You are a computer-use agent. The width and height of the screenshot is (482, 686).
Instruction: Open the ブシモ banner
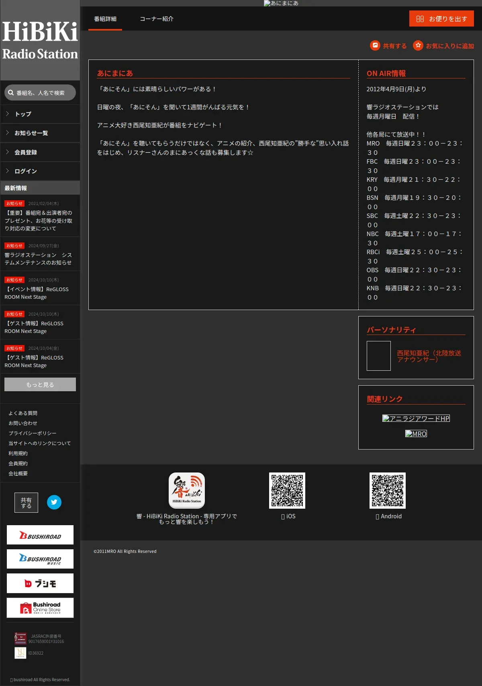click(x=40, y=583)
